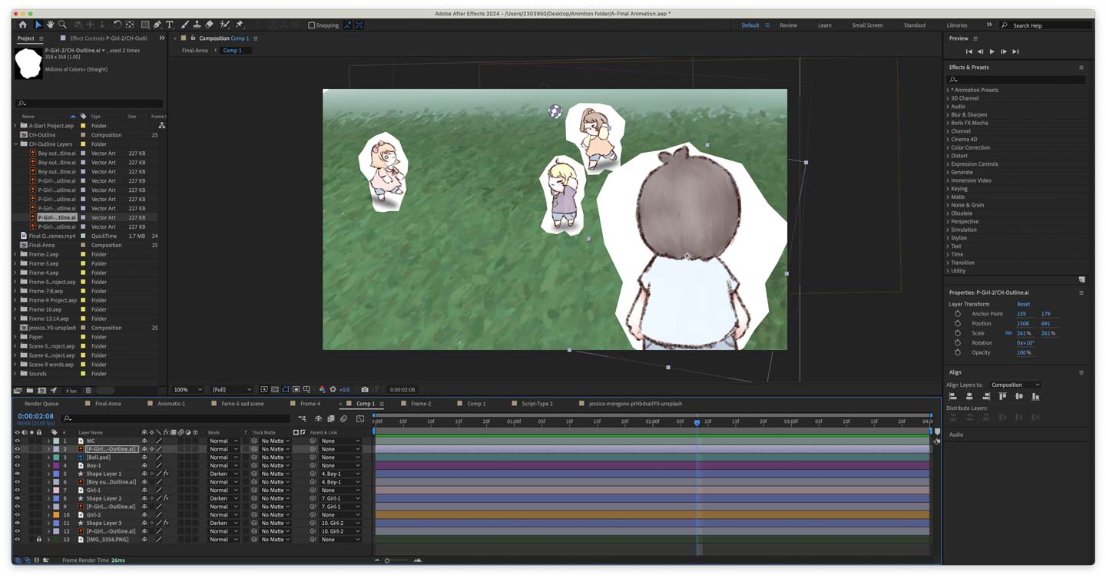Switch to the Small Screen workspace
Viewport: 1106px width, 578px height.
pyautogui.click(x=867, y=25)
